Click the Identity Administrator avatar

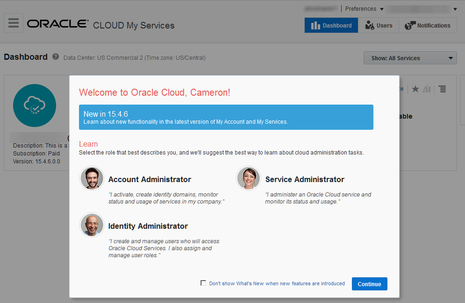pyautogui.click(x=92, y=225)
